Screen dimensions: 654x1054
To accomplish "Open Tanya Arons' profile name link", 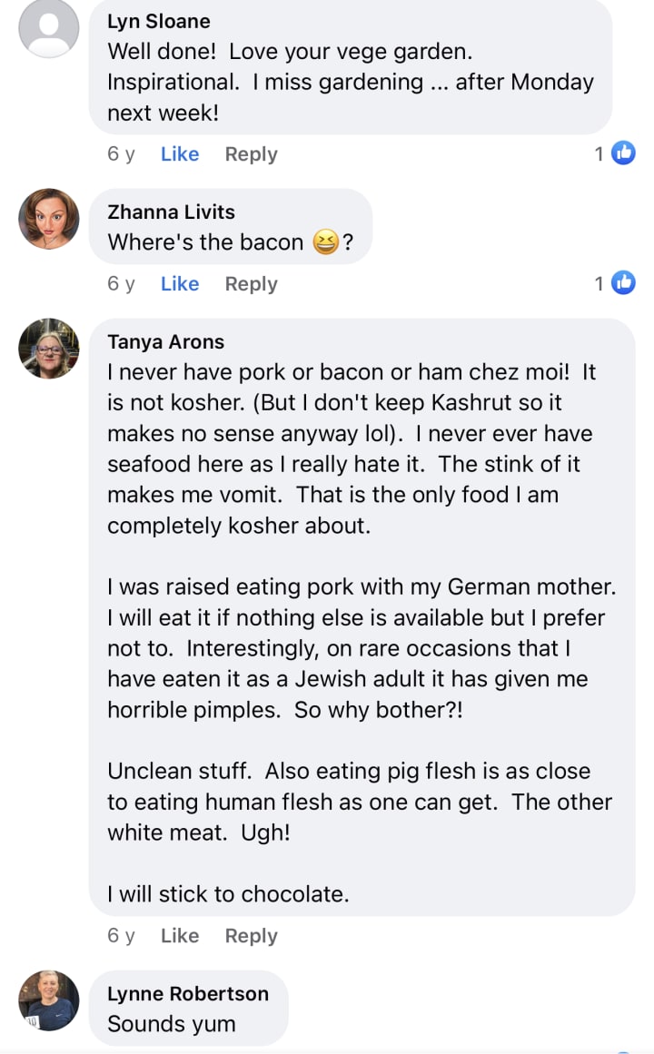I will click(165, 341).
